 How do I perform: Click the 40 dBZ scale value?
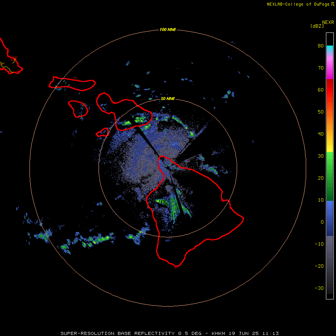tap(321, 134)
